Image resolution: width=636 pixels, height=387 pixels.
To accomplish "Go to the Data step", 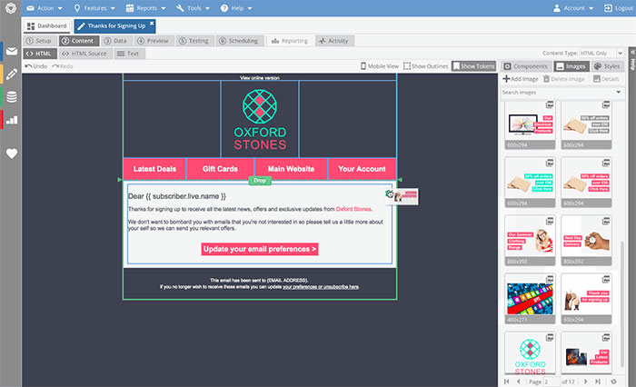I will [x=115, y=41].
